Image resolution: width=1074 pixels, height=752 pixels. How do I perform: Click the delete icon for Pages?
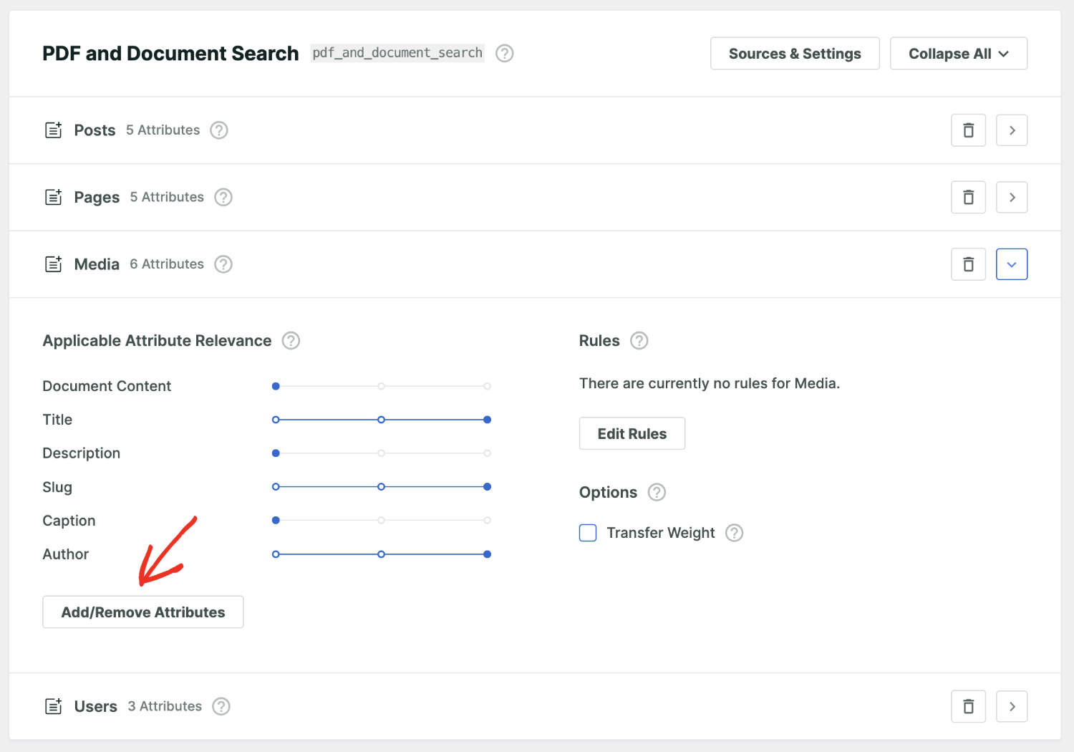(x=968, y=197)
